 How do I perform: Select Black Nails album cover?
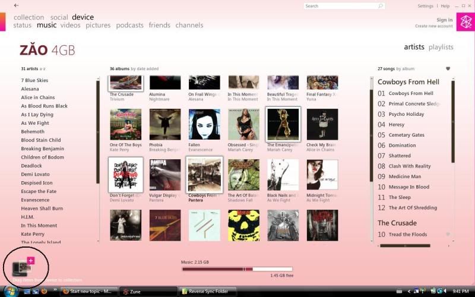[283, 175]
